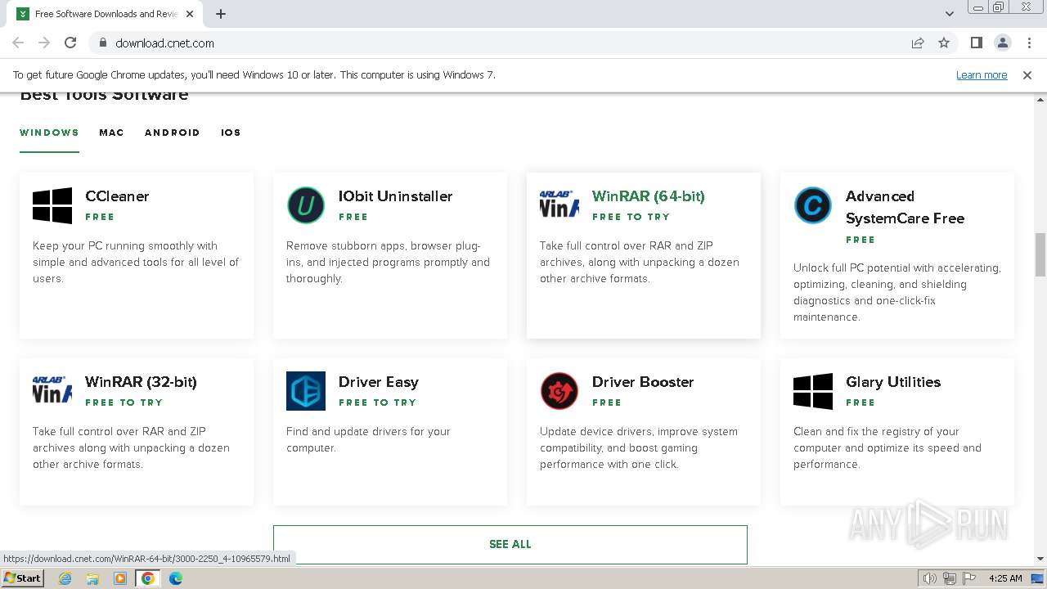Viewport: 1047px width, 589px height.
Task: Open Internet Explorer from the taskbar
Action: coord(65,578)
